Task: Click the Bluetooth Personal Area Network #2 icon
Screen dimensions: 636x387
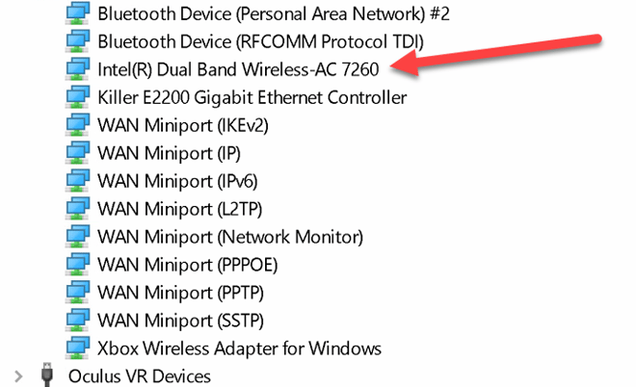Action: pos(77,13)
